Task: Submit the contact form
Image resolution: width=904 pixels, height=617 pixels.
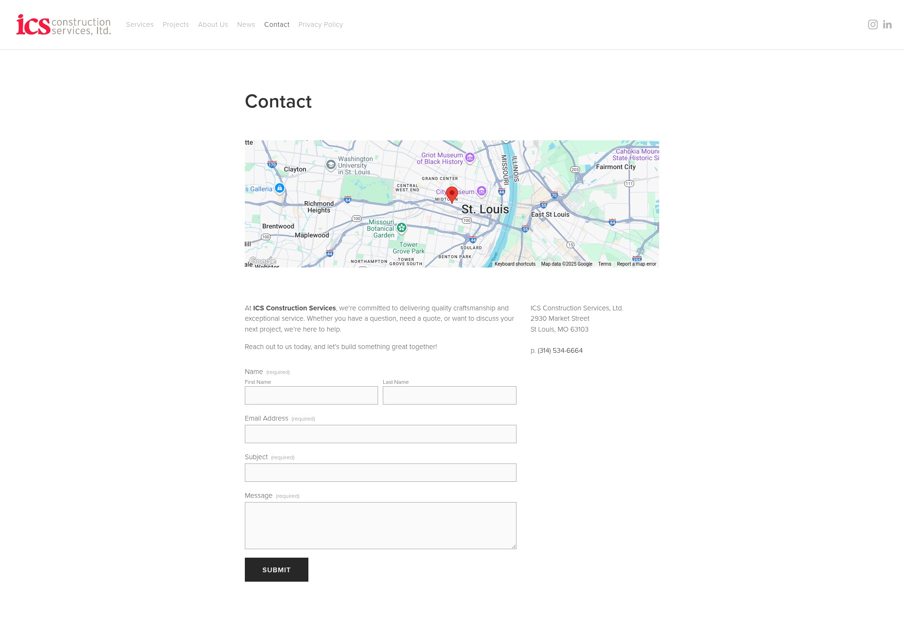Action: (x=276, y=569)
